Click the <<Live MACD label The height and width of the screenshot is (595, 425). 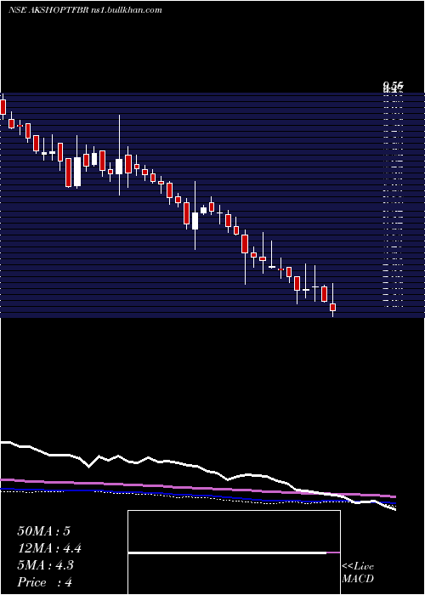click(x=358, y=572)
